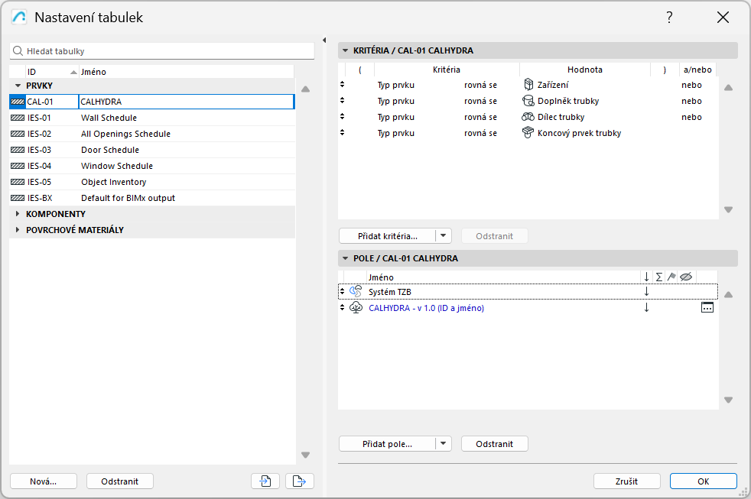
Task: Click the Nová button
Action: 44,481
